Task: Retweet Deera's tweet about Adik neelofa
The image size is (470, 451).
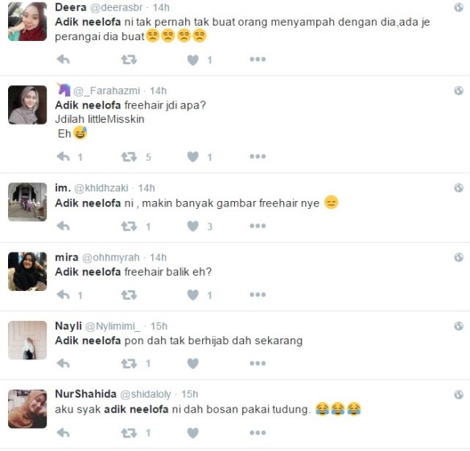Action: [129, 60]
